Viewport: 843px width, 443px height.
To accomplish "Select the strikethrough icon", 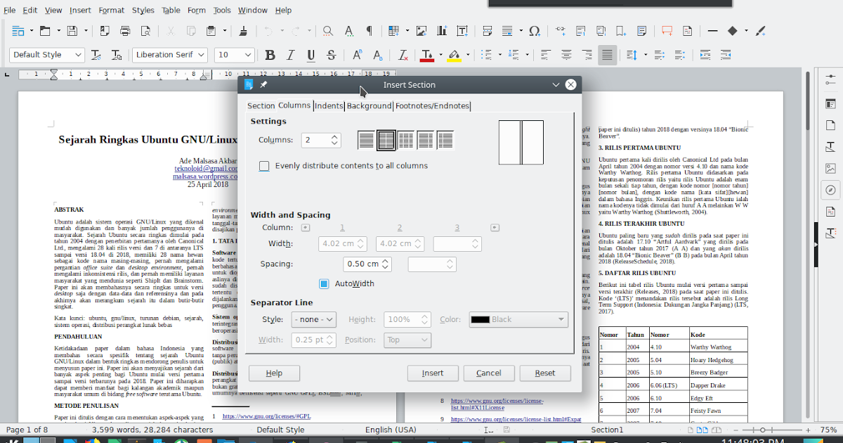I will point(330,55).
